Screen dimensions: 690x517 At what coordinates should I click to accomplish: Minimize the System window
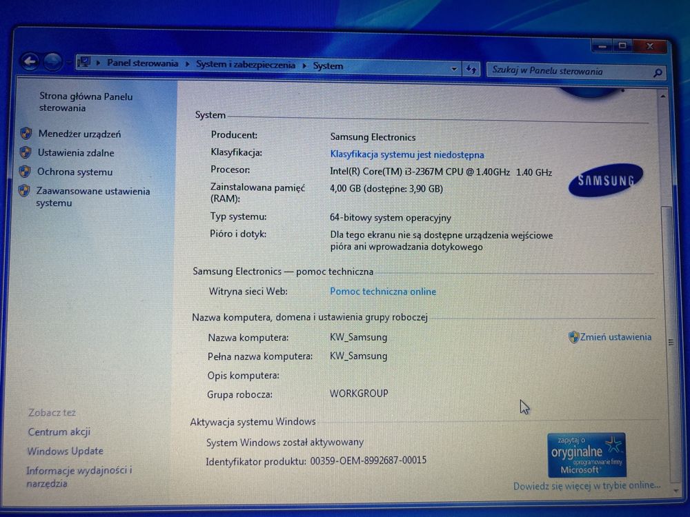[602, 45]
